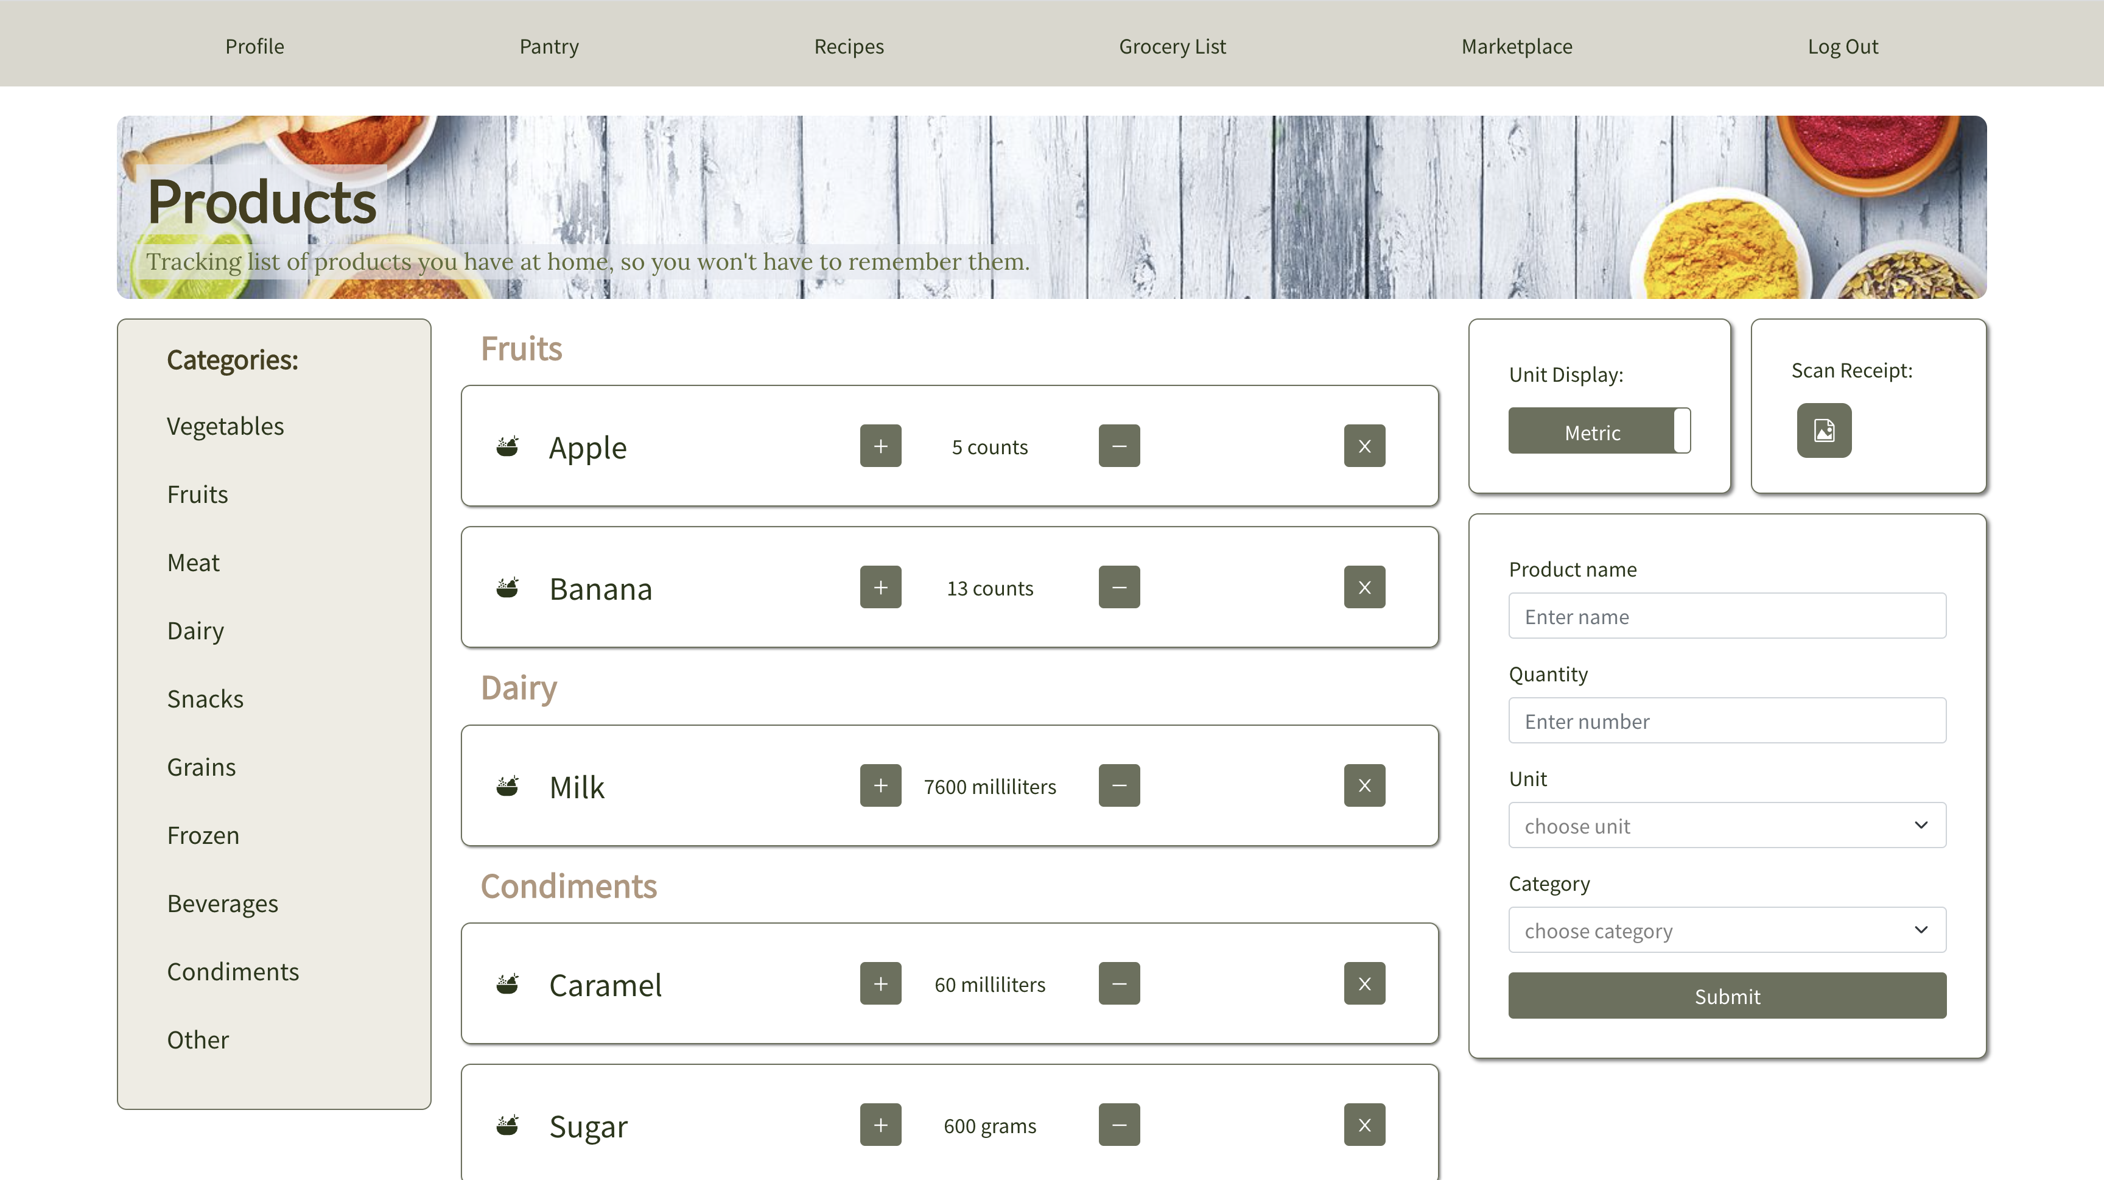Delete Sugar using the X button
Image resolution: width=2104 pixels, height=1180 pixels.
[x=1365, y=1125]
